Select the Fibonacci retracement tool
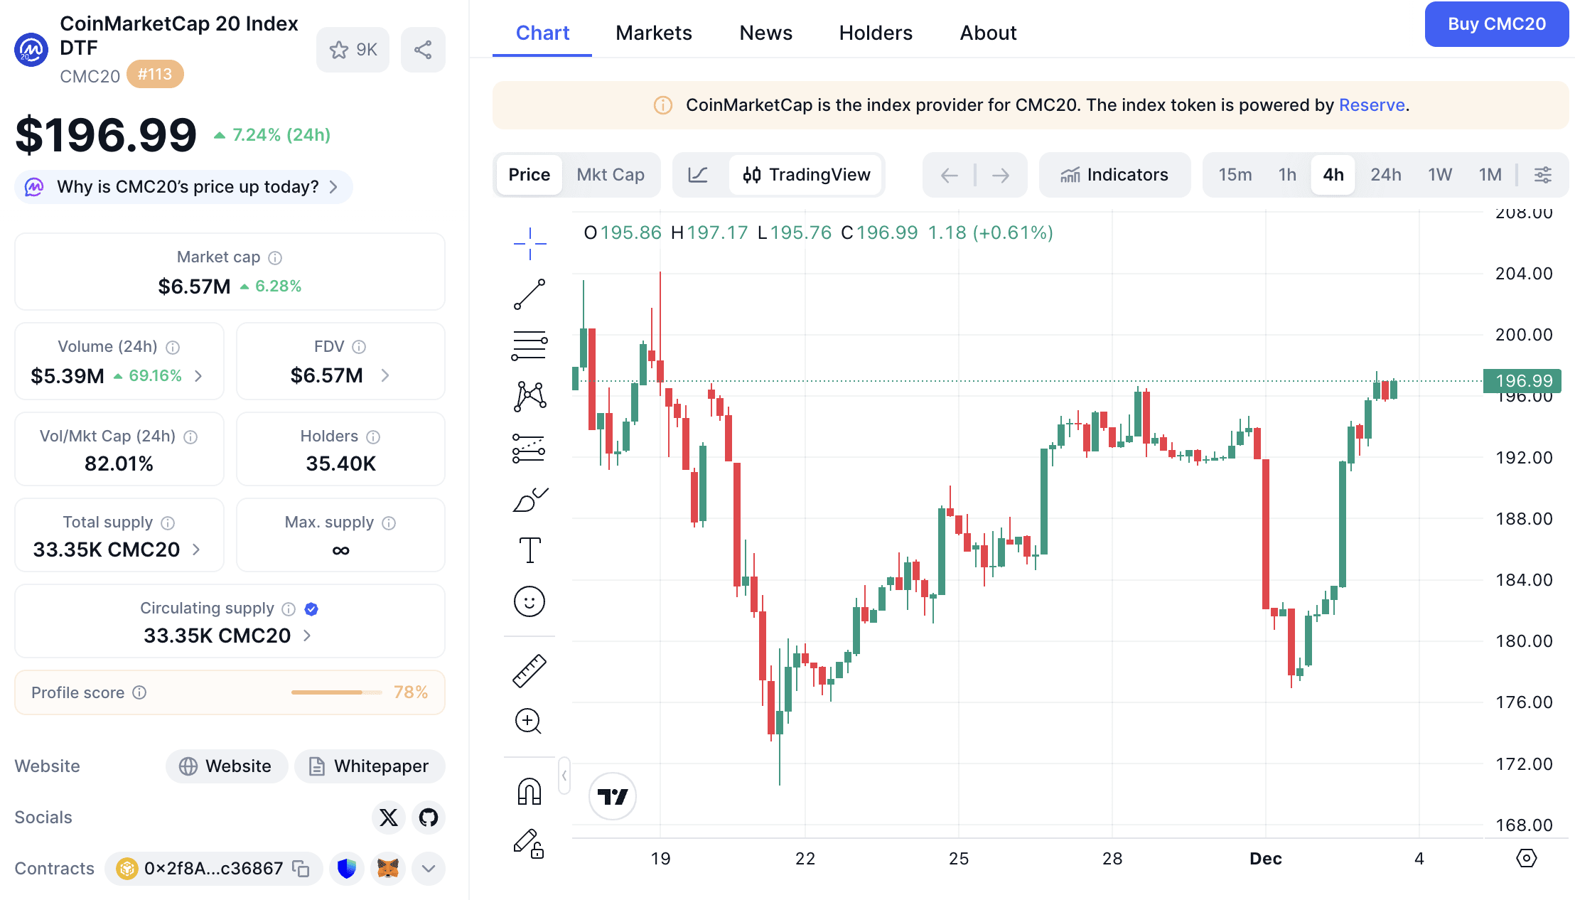Screen dimensions: 1575x900 point(530,345)
